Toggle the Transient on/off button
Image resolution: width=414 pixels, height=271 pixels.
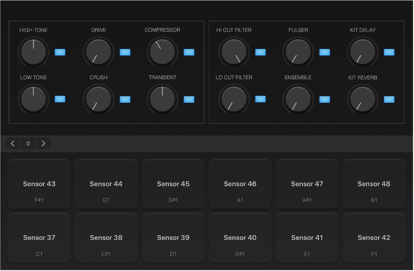click(189, 99)
